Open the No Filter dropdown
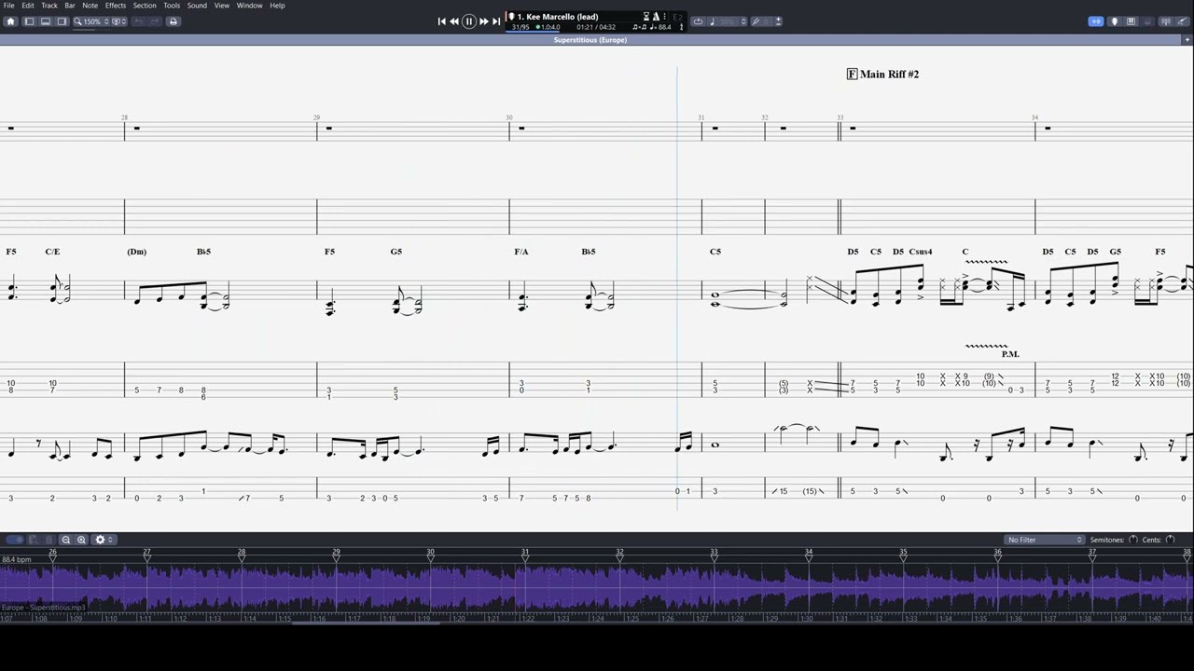The height and width of the screenshot is (671, 1194). (x=1045, y=540)
